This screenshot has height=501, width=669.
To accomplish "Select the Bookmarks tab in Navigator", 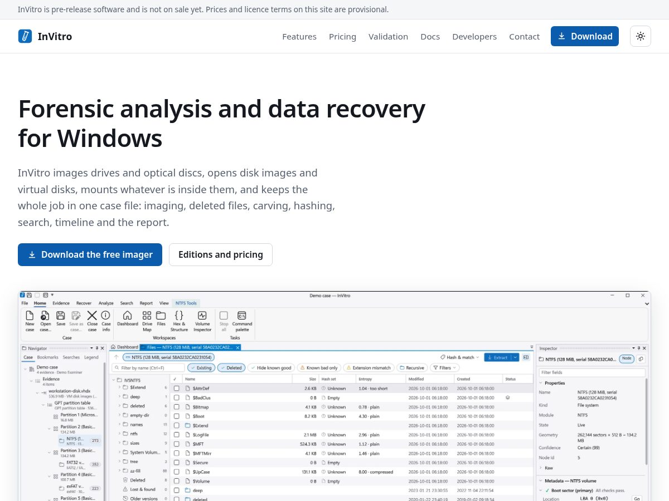I will point(47,357).
